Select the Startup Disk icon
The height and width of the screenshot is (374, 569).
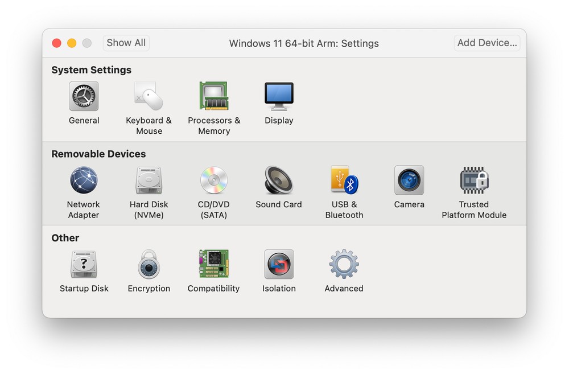(84, 264)
